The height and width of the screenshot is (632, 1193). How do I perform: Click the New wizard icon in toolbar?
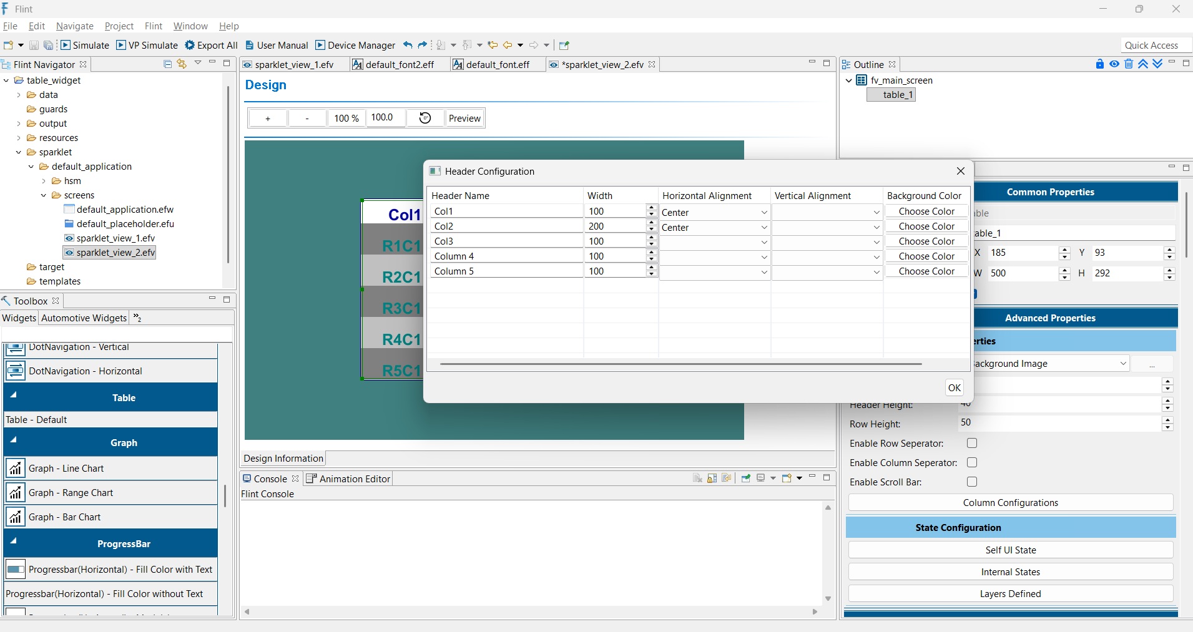pos(9,45)
